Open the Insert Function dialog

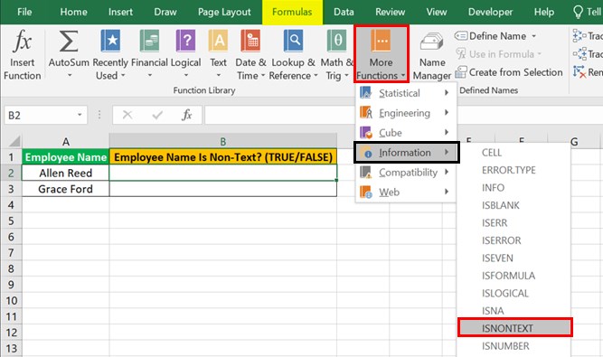click(22, 54)
